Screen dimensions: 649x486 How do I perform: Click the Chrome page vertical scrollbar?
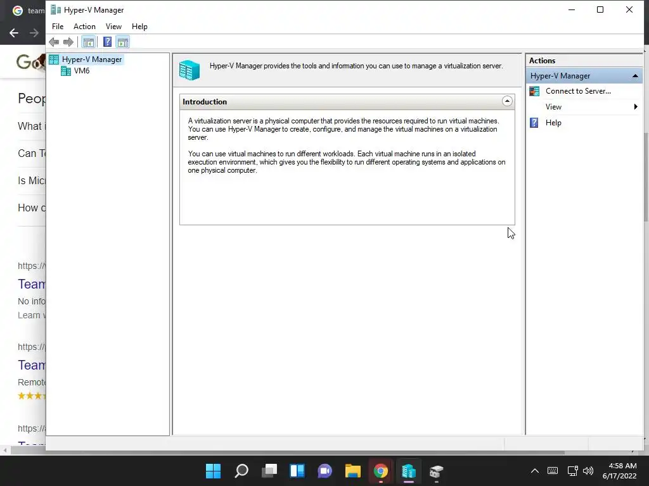coord(646,178)
